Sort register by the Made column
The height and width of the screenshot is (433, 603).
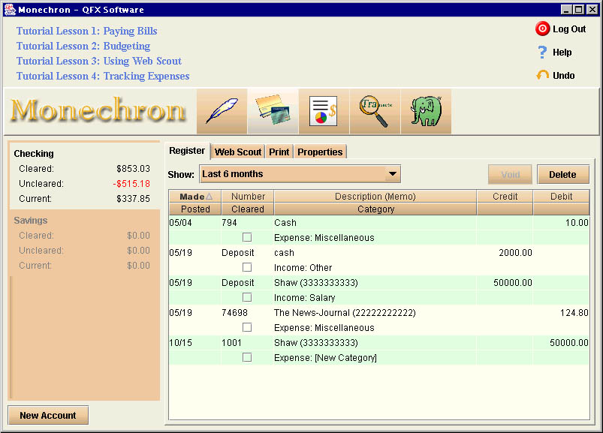195,197
